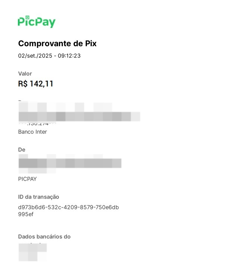The image size is (243, 278).
Task: Click the blurred recipient name above Banco Inter
Action: 79,116
